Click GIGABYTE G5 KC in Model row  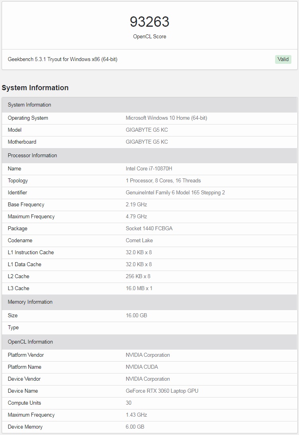point(147,130)
